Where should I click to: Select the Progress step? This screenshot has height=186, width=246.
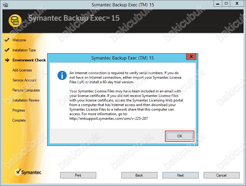19,110
